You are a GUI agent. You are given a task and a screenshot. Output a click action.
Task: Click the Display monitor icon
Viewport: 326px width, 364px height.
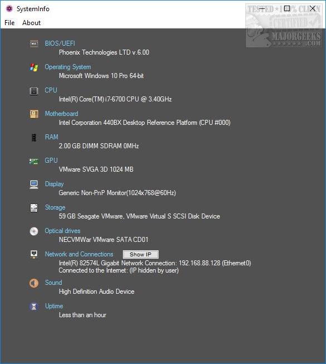[34, 185]
